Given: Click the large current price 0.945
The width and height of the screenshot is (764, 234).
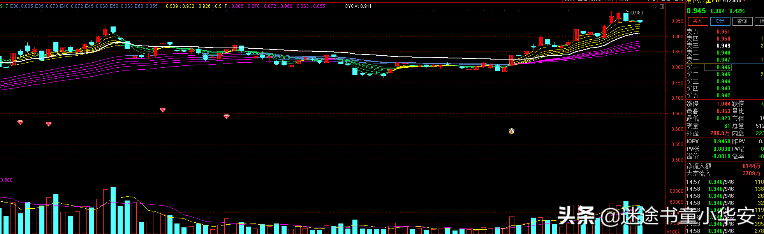Looking at the screenshot, I should [x=696, y=11].
